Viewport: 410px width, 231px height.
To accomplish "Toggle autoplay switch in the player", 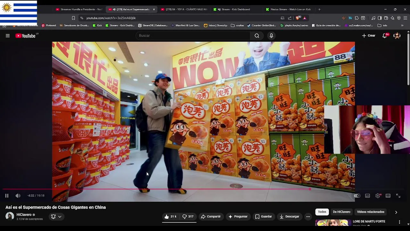I will [357, 196].
